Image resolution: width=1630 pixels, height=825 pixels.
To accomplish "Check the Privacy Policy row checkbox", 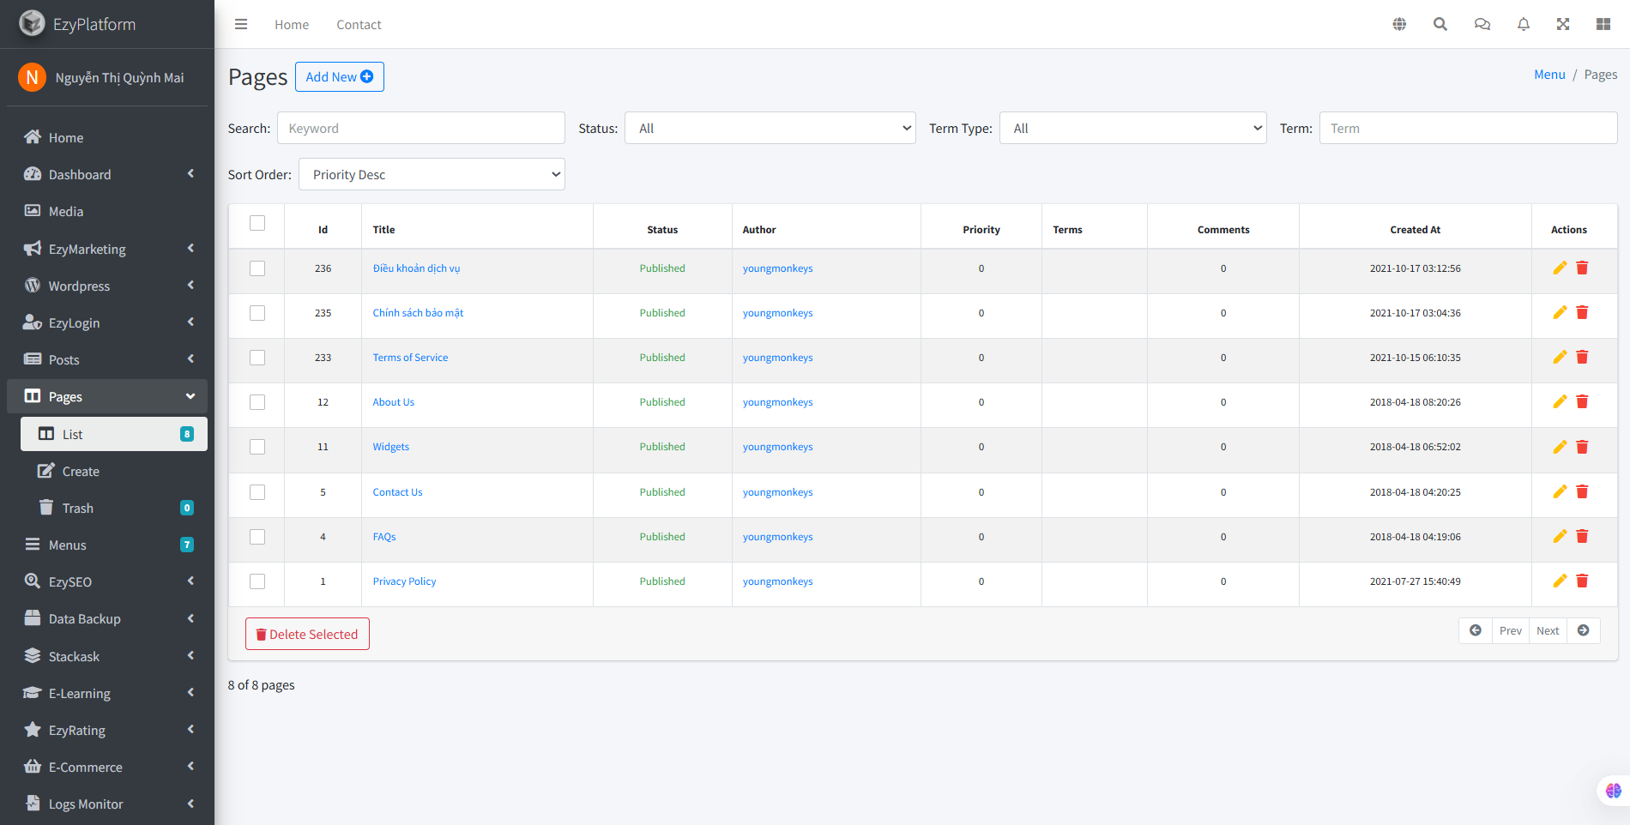I will (257, 581).
